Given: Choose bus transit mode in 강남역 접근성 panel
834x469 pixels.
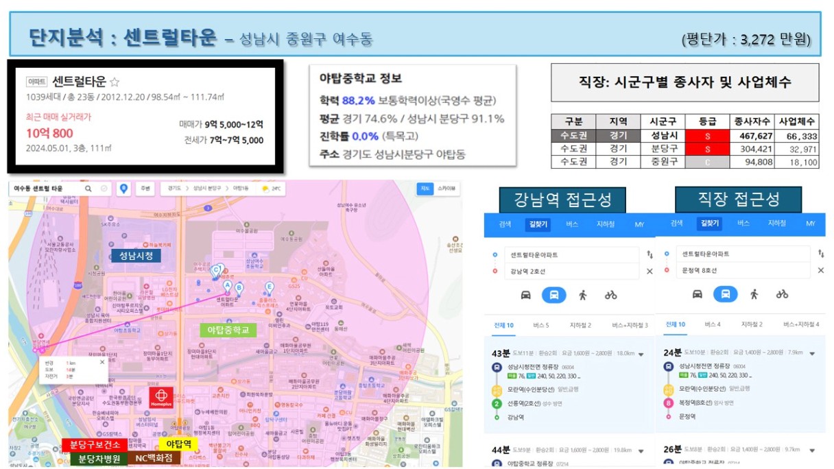Looking at the screenshot, I should (x=554, y=295).
